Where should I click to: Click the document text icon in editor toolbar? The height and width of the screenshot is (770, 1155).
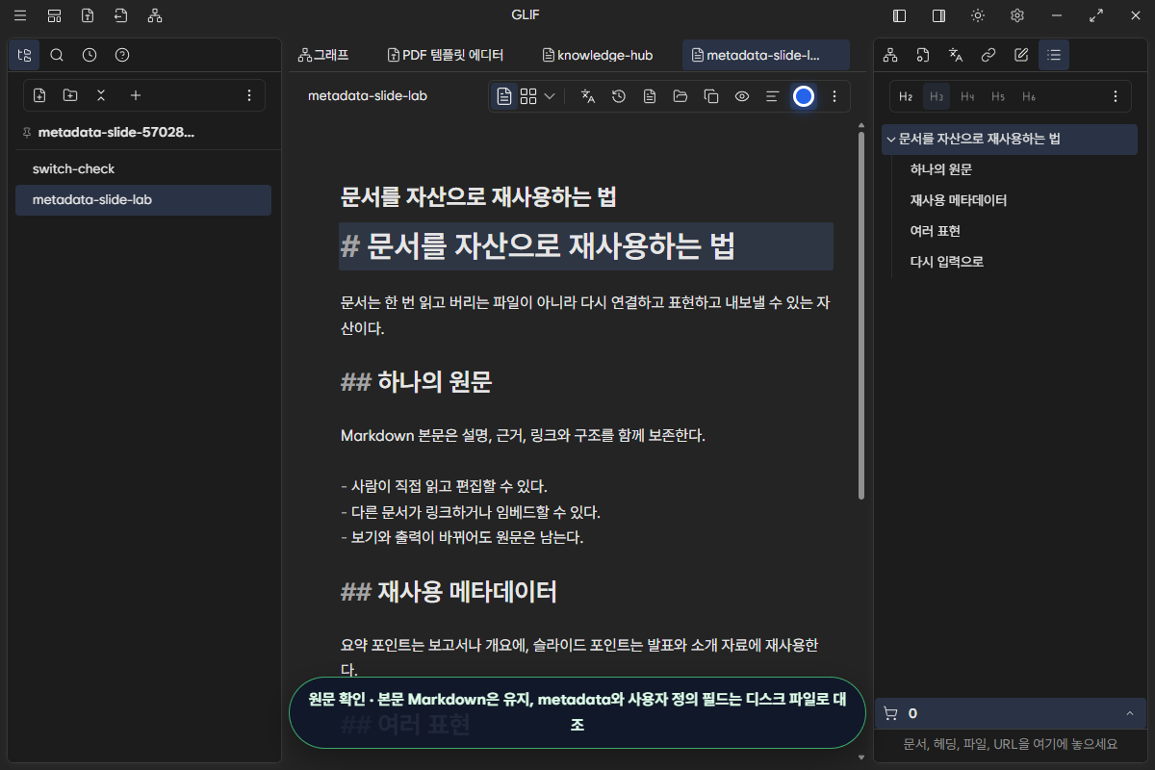650,96
